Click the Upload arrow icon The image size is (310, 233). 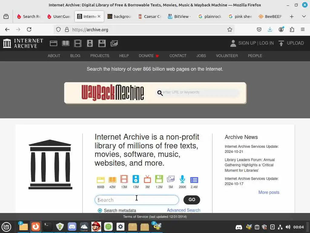(281, 43)
